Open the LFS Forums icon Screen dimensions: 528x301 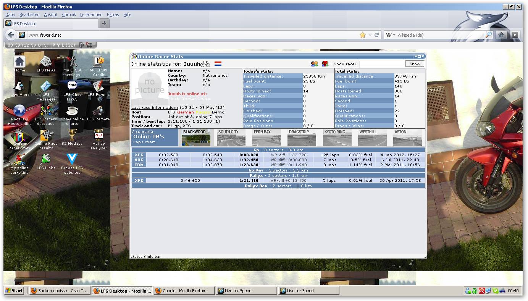click(98, 86)
